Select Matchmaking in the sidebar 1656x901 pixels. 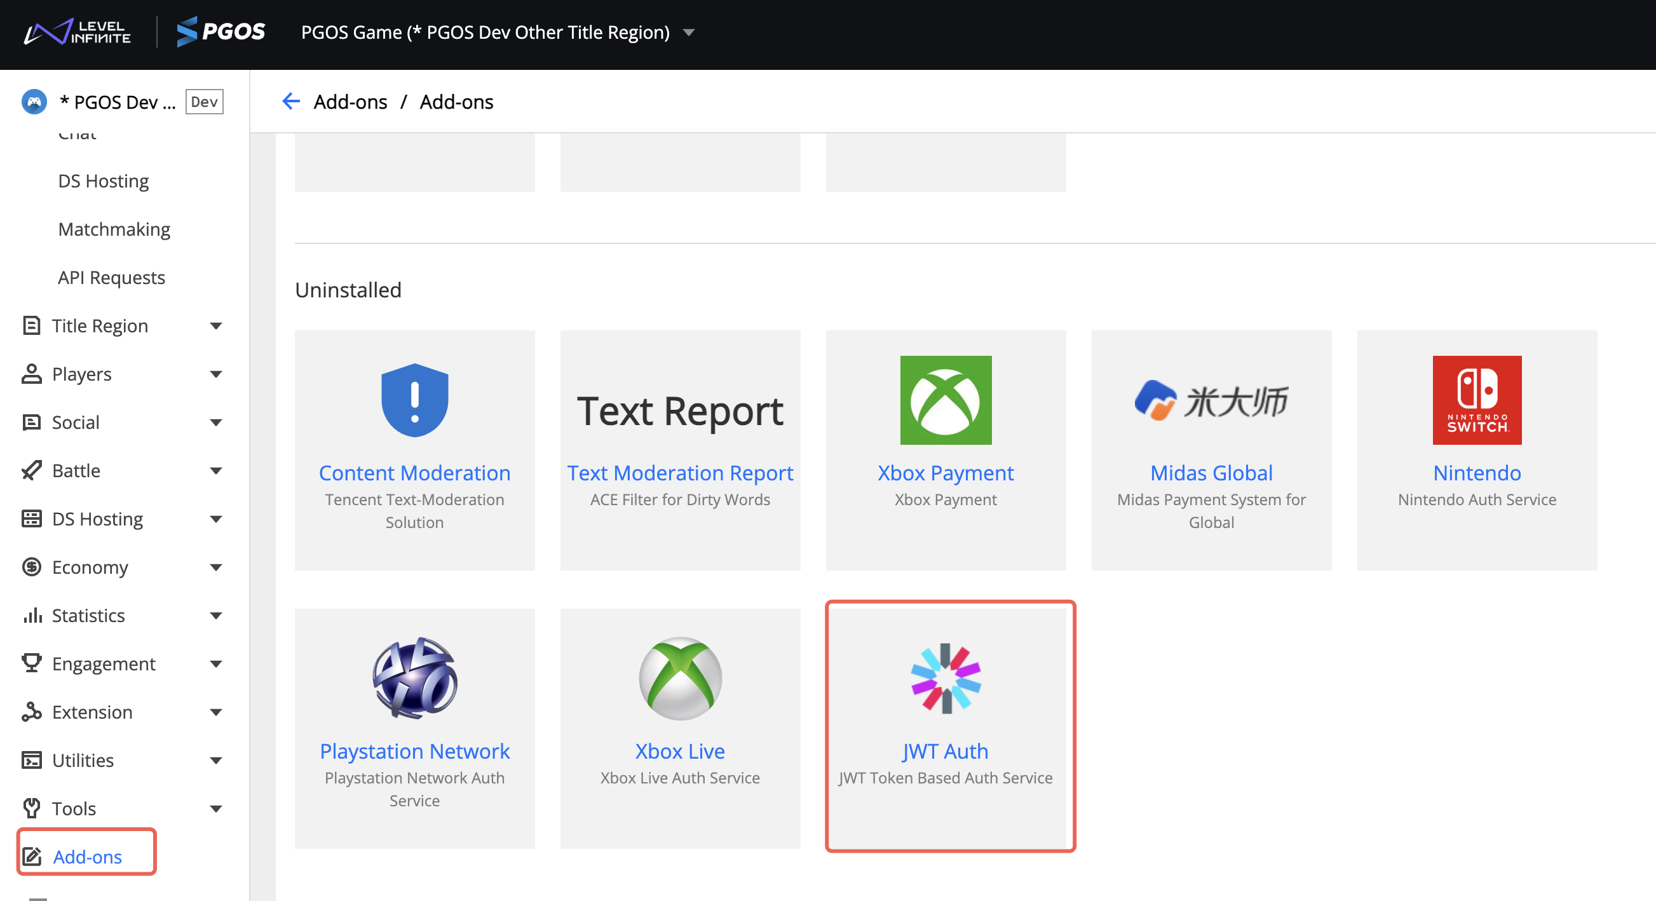pos(114,229)
